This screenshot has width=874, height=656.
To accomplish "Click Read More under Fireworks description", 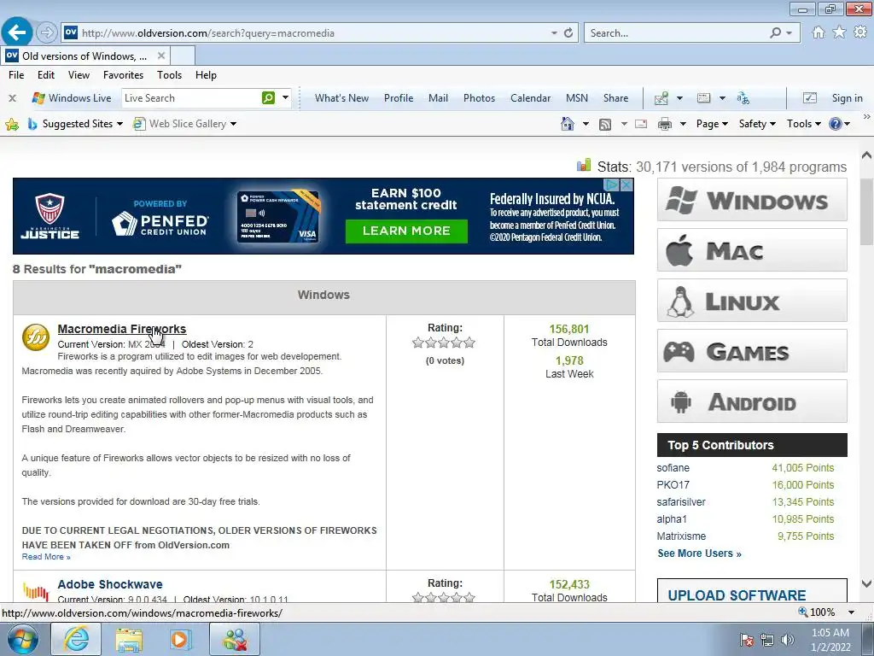I will point(46,557).
